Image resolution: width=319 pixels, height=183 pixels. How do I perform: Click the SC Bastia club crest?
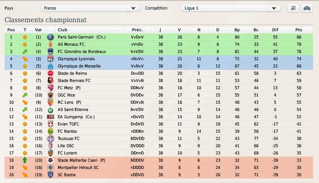(x=50, y=175)
